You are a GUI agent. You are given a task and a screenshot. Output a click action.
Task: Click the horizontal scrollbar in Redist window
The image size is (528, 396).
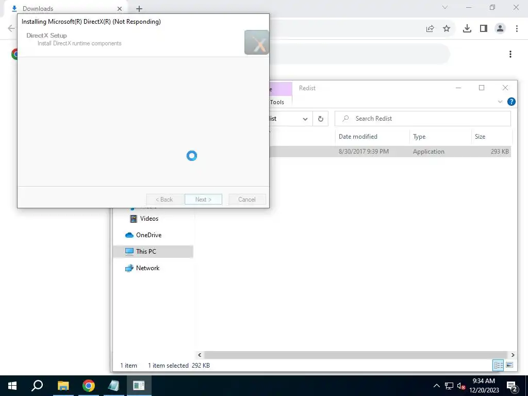click(x=355, y=355)
